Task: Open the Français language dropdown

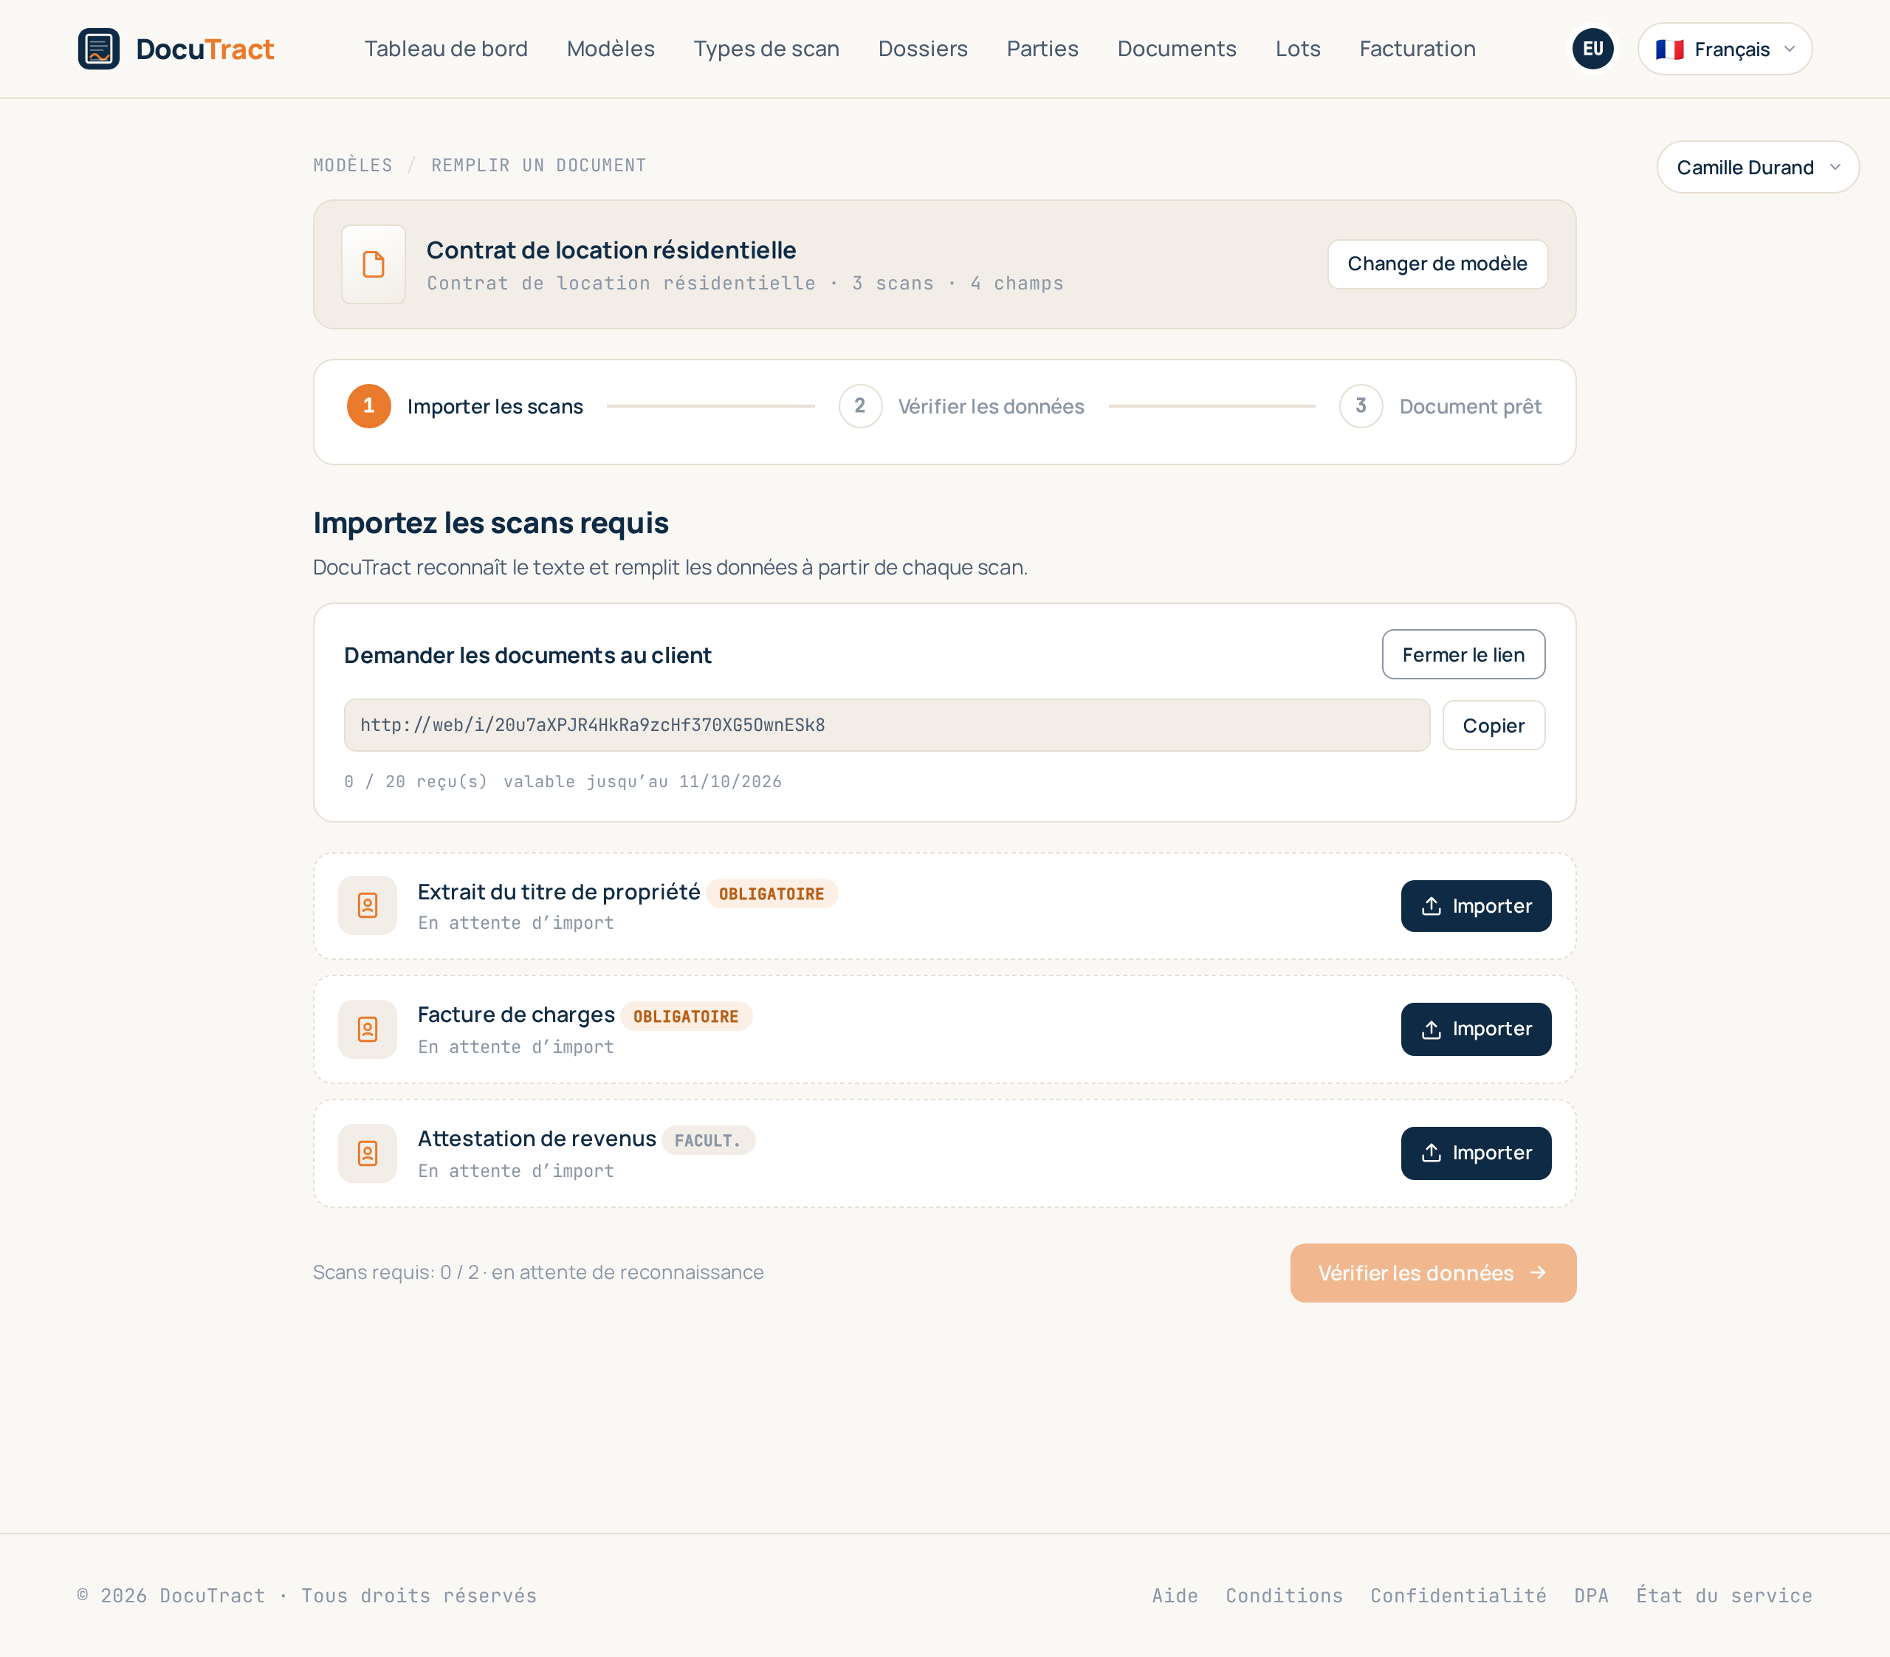Action: coord(1725,49)
